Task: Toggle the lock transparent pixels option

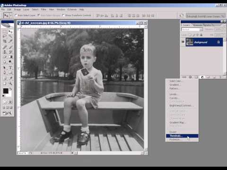Action: pos(191,35)
